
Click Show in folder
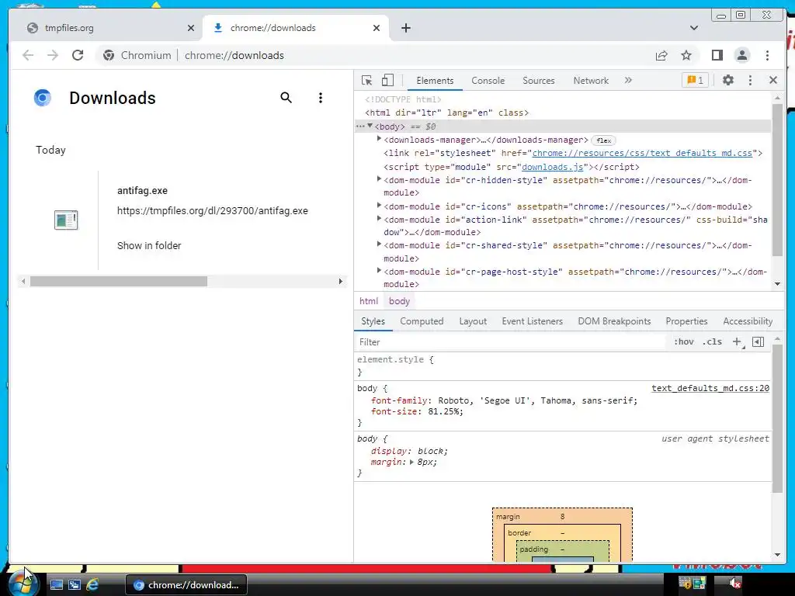coord(149,246)
